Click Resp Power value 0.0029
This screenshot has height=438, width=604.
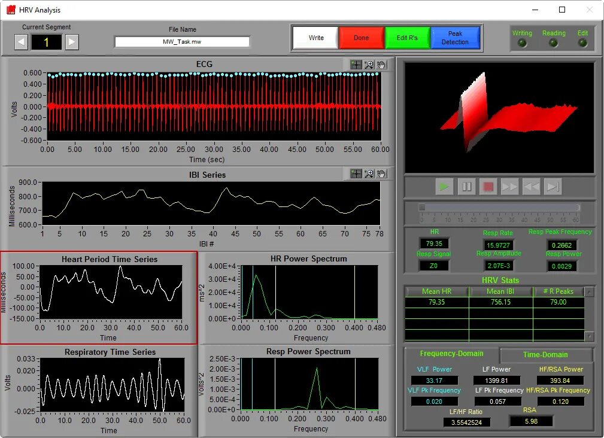[561, 266]
